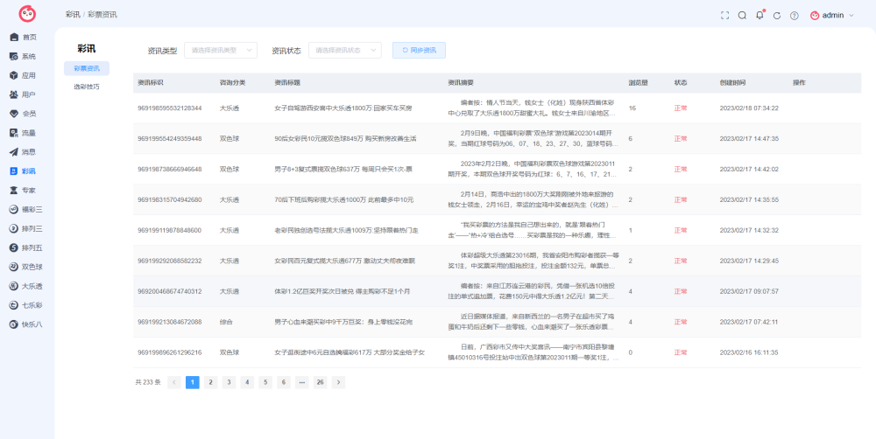Click title 体彩1.2亿巨奖开奖次日被兑
876x439 pixels.
[x=343, y=291]
